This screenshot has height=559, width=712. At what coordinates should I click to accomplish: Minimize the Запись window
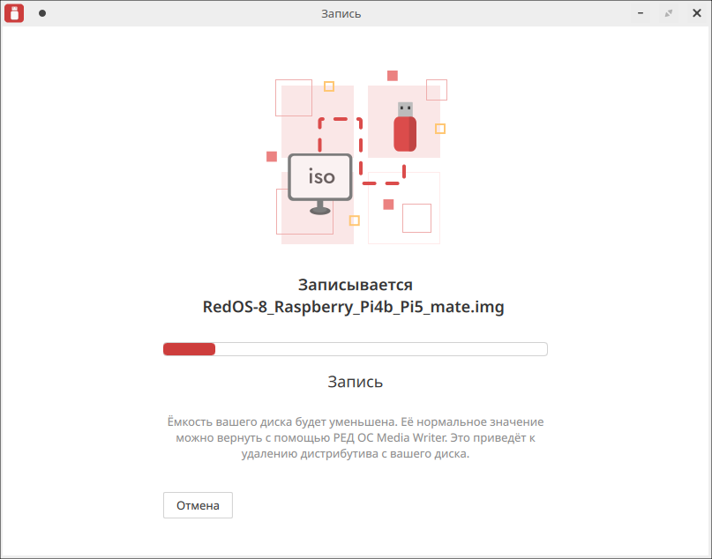point(641,13)
